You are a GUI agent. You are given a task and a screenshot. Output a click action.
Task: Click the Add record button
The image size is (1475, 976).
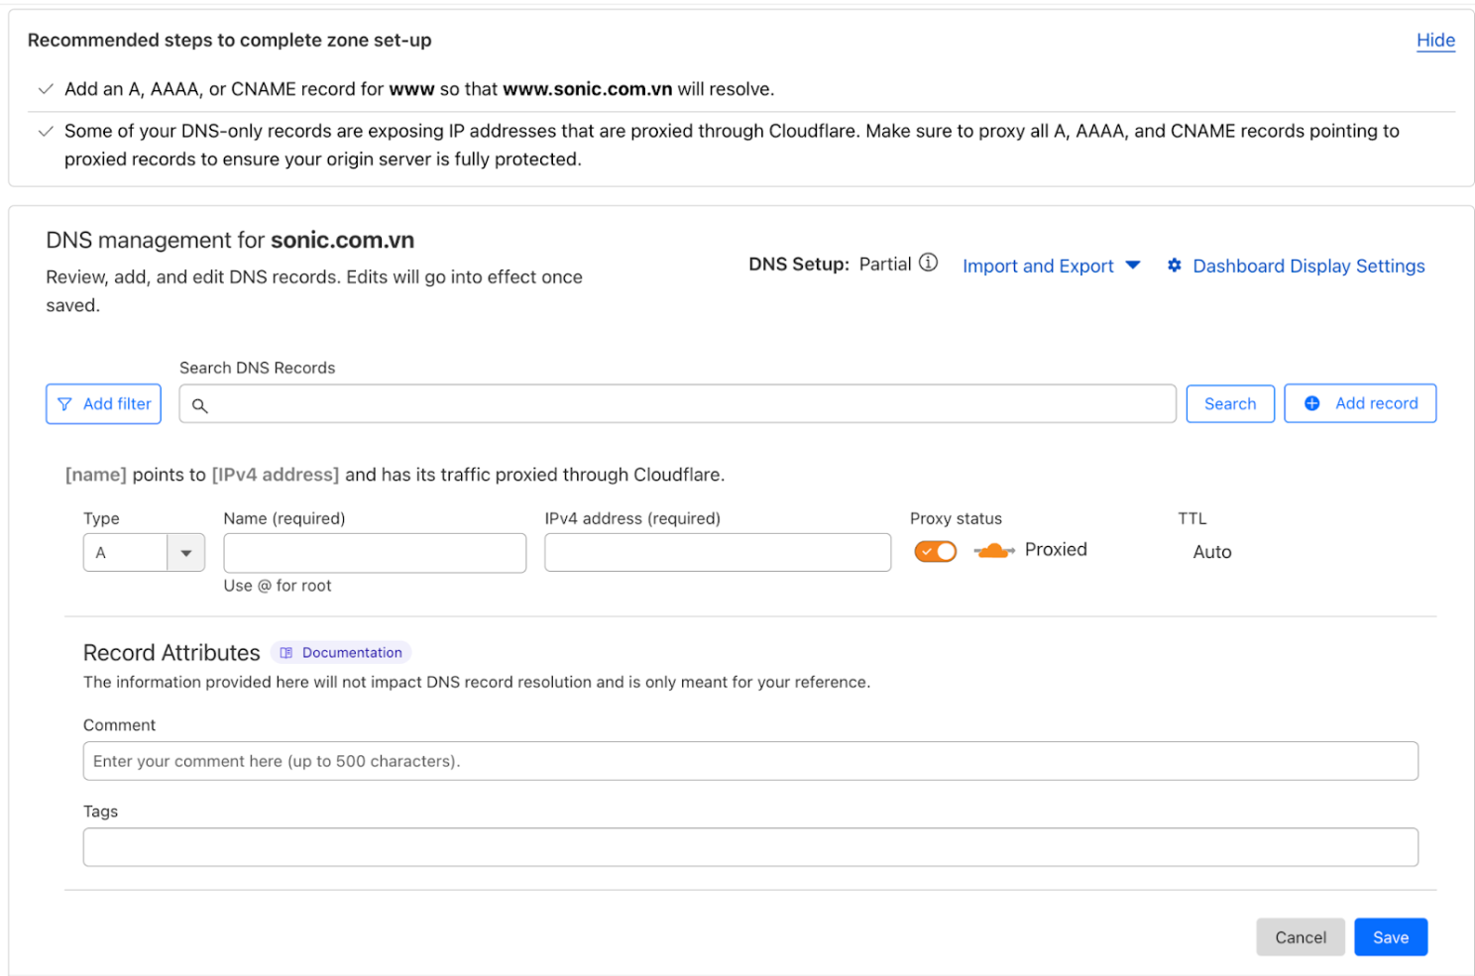pyautogui.click(x=1360, y=403)
